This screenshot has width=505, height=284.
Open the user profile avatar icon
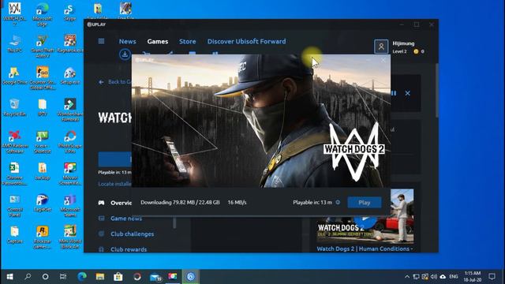coord(381,47)
